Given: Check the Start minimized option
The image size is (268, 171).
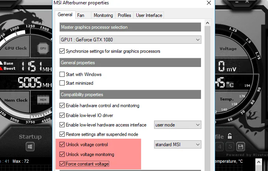Looking at the screenshot, I should [62, 83].
